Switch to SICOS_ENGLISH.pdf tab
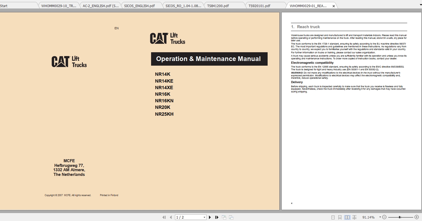422x221 pixels. pos(142,6)
